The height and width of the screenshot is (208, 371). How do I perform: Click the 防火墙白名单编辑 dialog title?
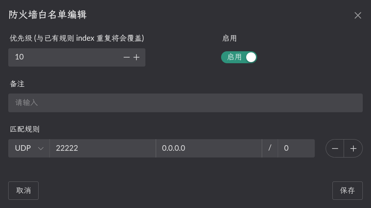pos(48,15)
